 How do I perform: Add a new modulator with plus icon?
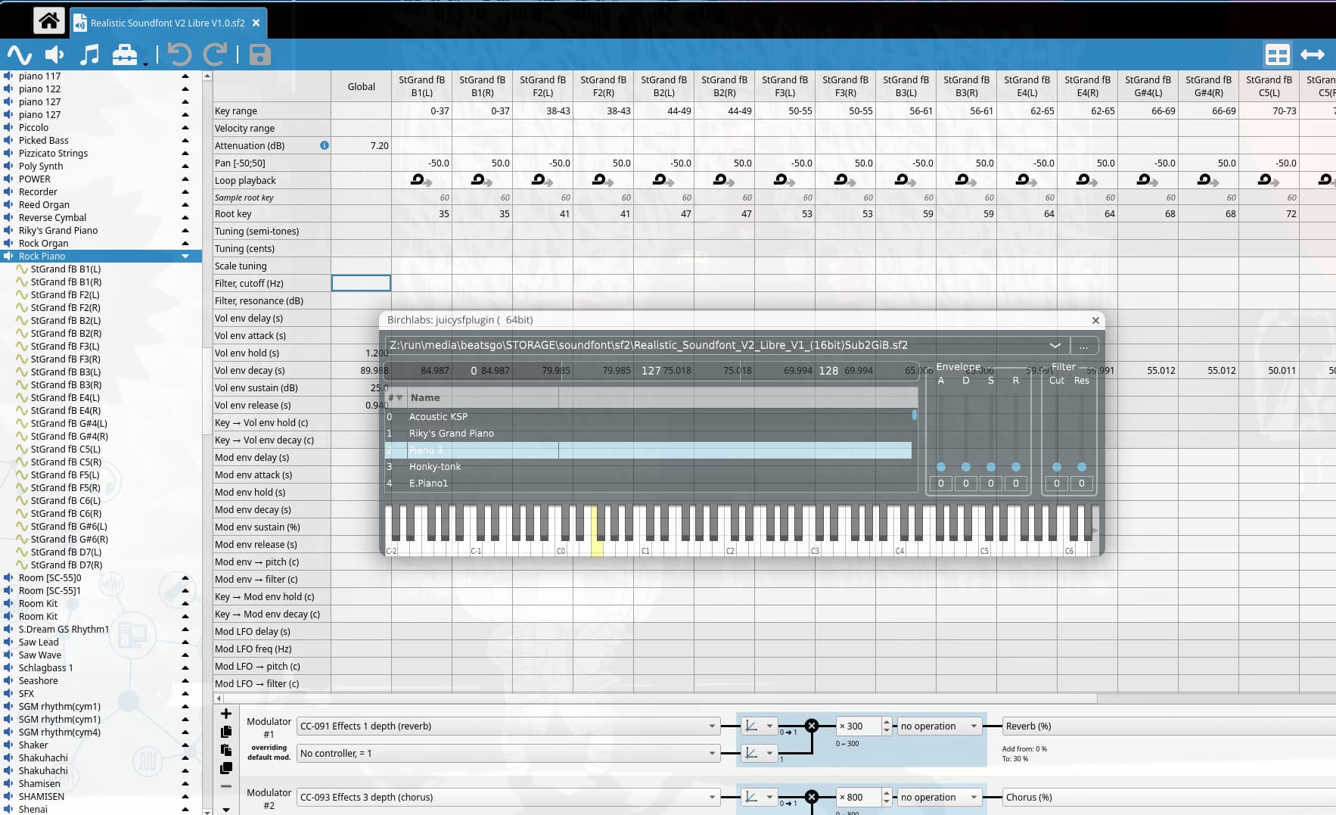(x=225, y=714)
